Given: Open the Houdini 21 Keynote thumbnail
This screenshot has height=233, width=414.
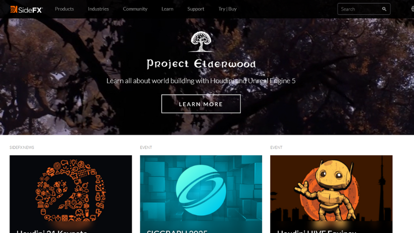Looking at the screenshot, I should tap(71, 194).
